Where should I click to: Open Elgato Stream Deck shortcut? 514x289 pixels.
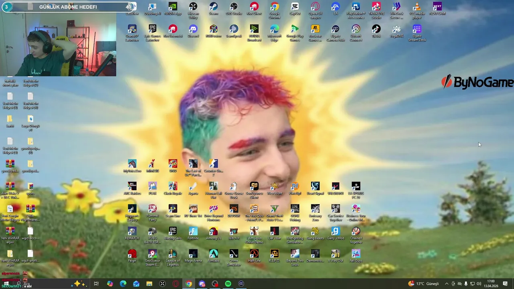click(417, 33)
